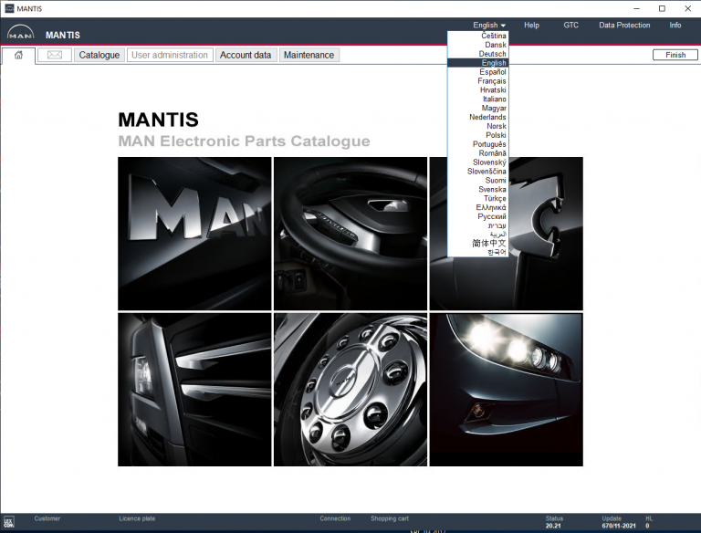Select the Arabic language option

tap(478, 235)
